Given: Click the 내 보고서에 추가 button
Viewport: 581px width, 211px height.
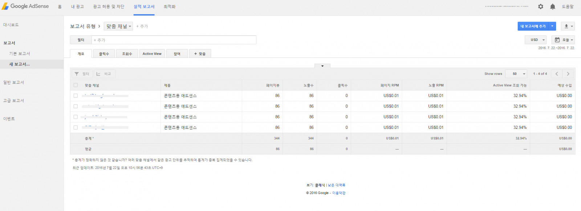Looking at the screenshot, I should click(x=533, y=26).
